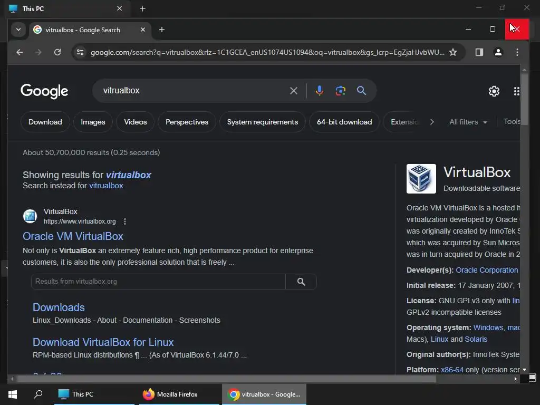Image resolution: width=540 pixels, height=405 pixels.
Task: Open Google apps grid
Action: [516, 91]
